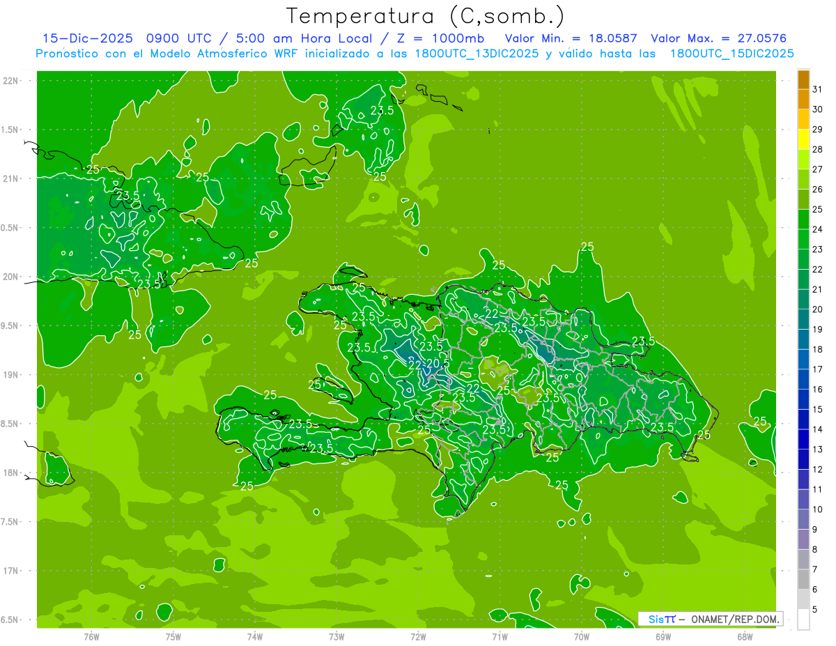Click the color legend label "26"
836x646 pixels.
tap(818, 190)
